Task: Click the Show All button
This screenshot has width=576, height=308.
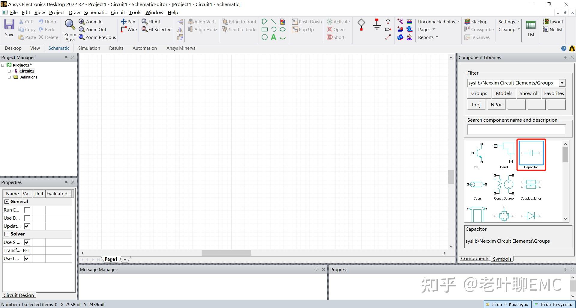Action: pos(529,93)
